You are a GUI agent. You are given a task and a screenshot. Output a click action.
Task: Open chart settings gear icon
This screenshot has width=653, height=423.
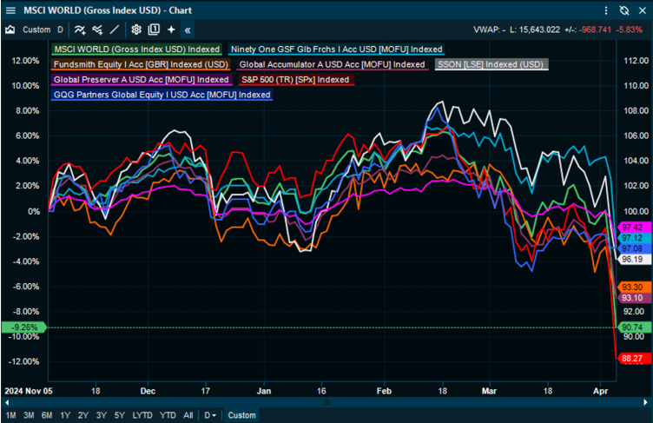pyautogui.click(x=136, y=30)
